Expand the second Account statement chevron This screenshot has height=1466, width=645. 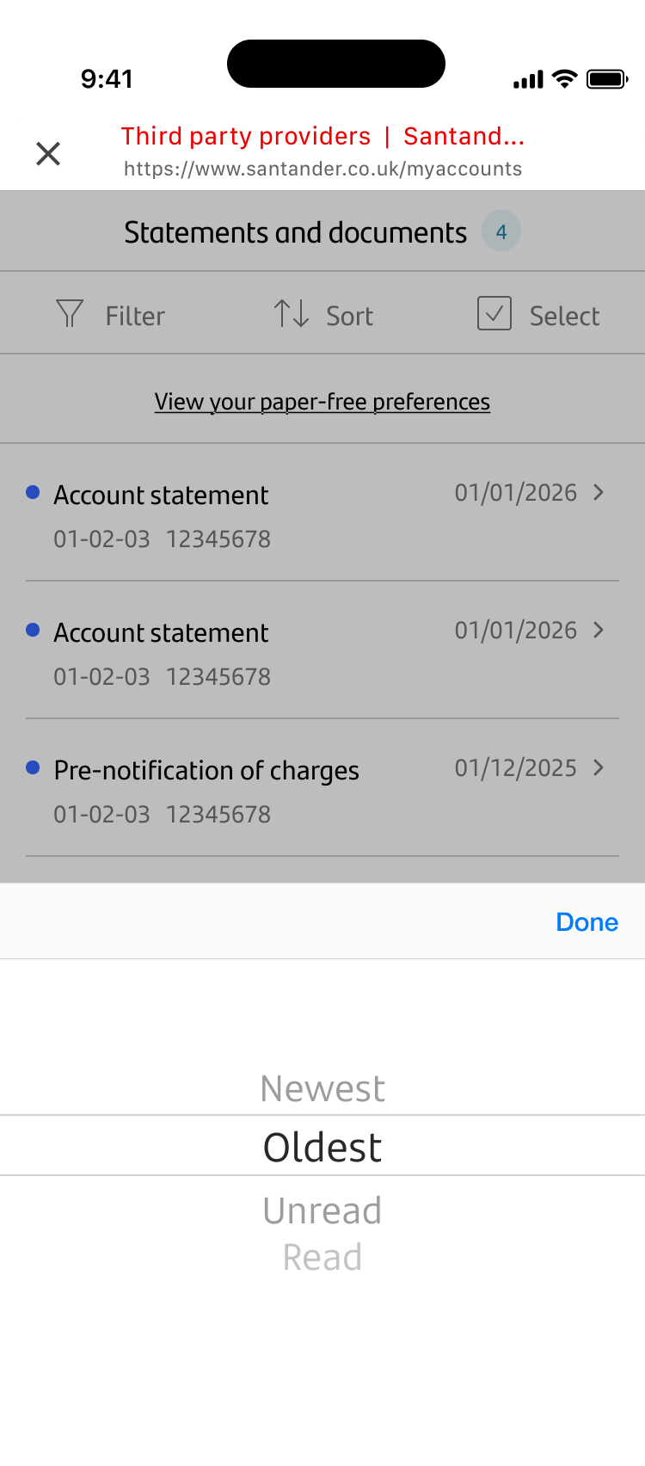click(x=599, y=631)
